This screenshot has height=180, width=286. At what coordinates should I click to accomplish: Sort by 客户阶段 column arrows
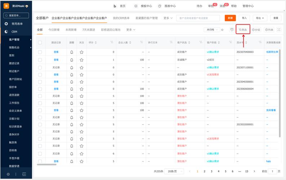click(219, 42)
